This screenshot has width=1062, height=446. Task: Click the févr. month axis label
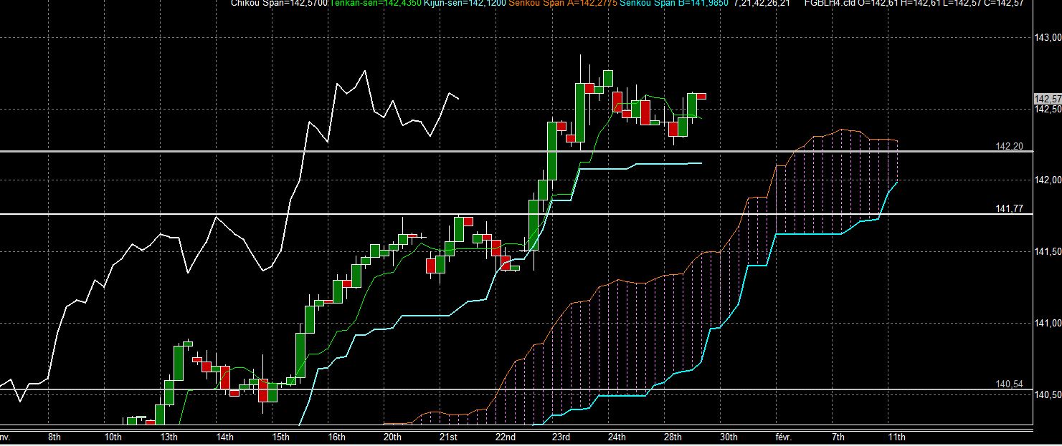tap(784, 437)
